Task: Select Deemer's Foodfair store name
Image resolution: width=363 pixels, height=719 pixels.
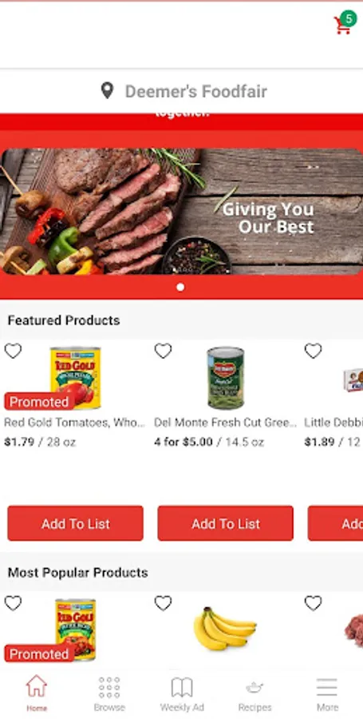Action: point(196,91)
